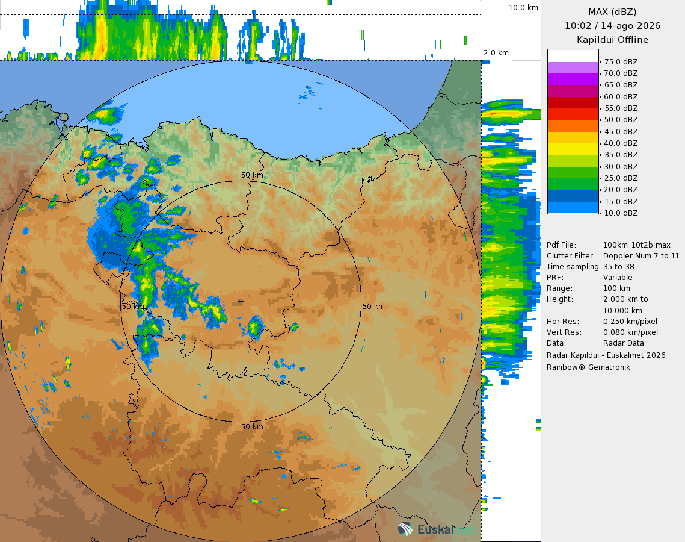Click the 10.0 dBZ light blue swatch

click(x=573, y=207)
